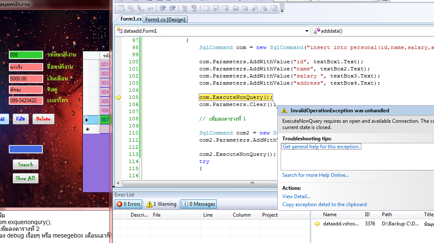Click the employee ID field showing 008
This screenshot has width=434, height=243.
coord(26,54)
